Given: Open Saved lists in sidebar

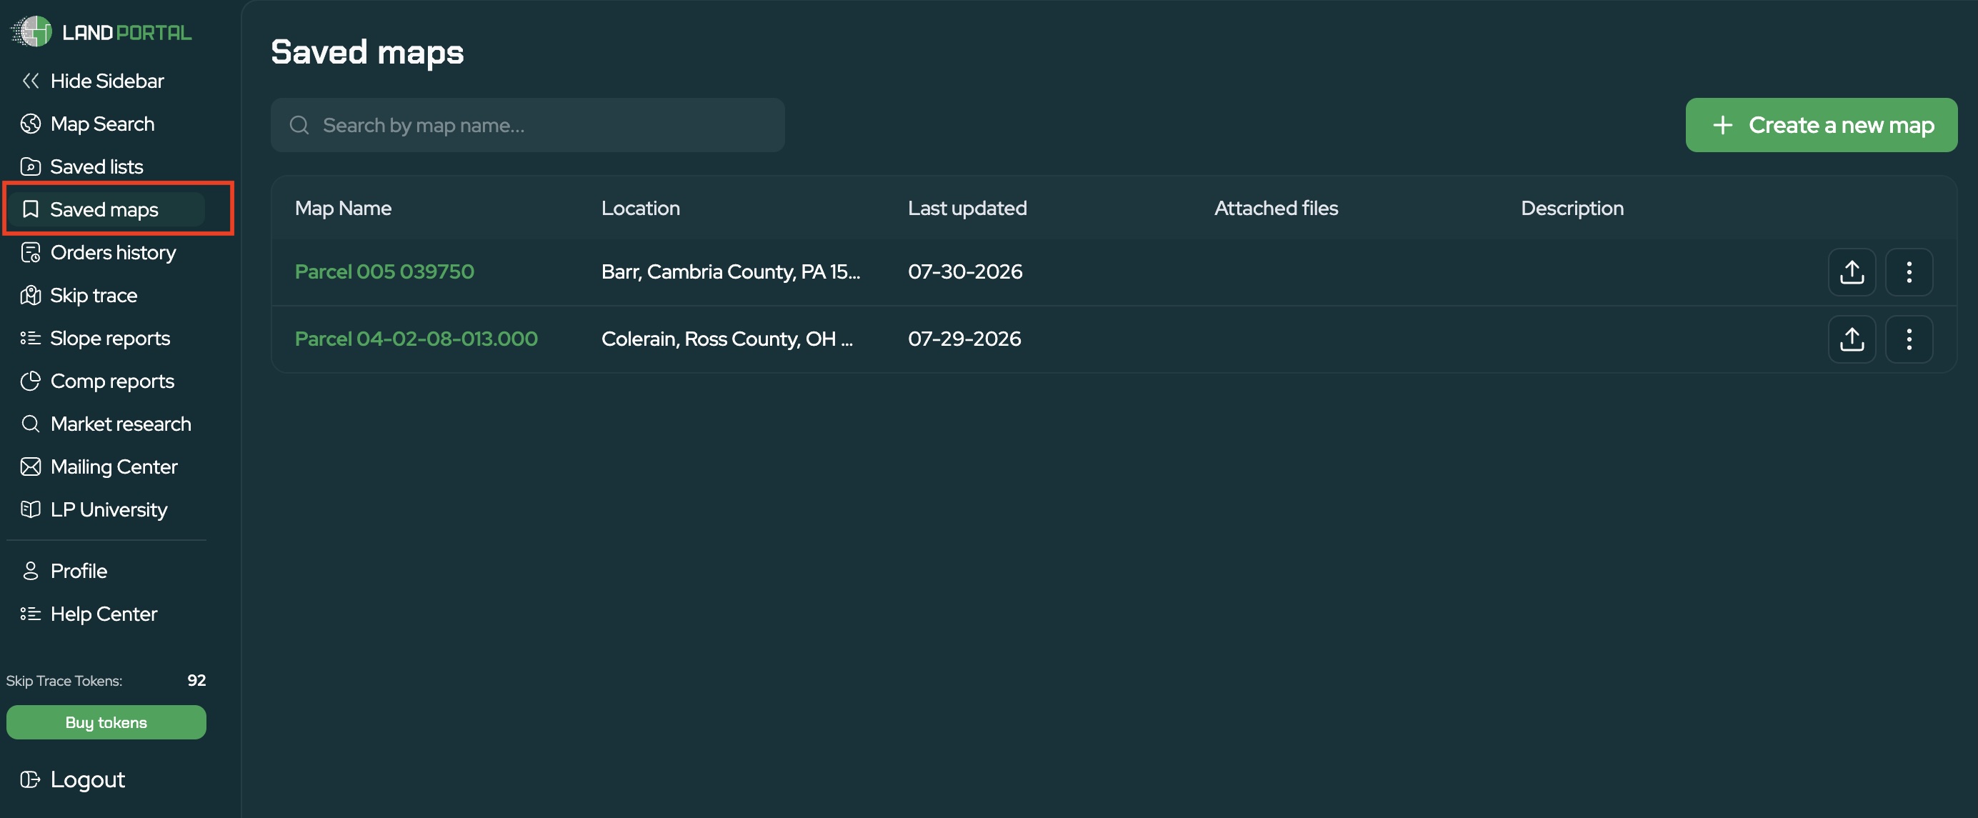Looking at the screenshot, I should click(x=96, y=166).
